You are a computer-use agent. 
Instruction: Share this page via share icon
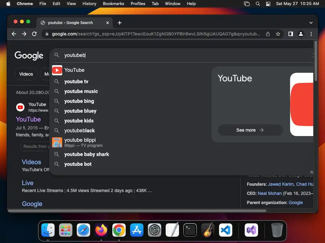(x=268, y=34)
